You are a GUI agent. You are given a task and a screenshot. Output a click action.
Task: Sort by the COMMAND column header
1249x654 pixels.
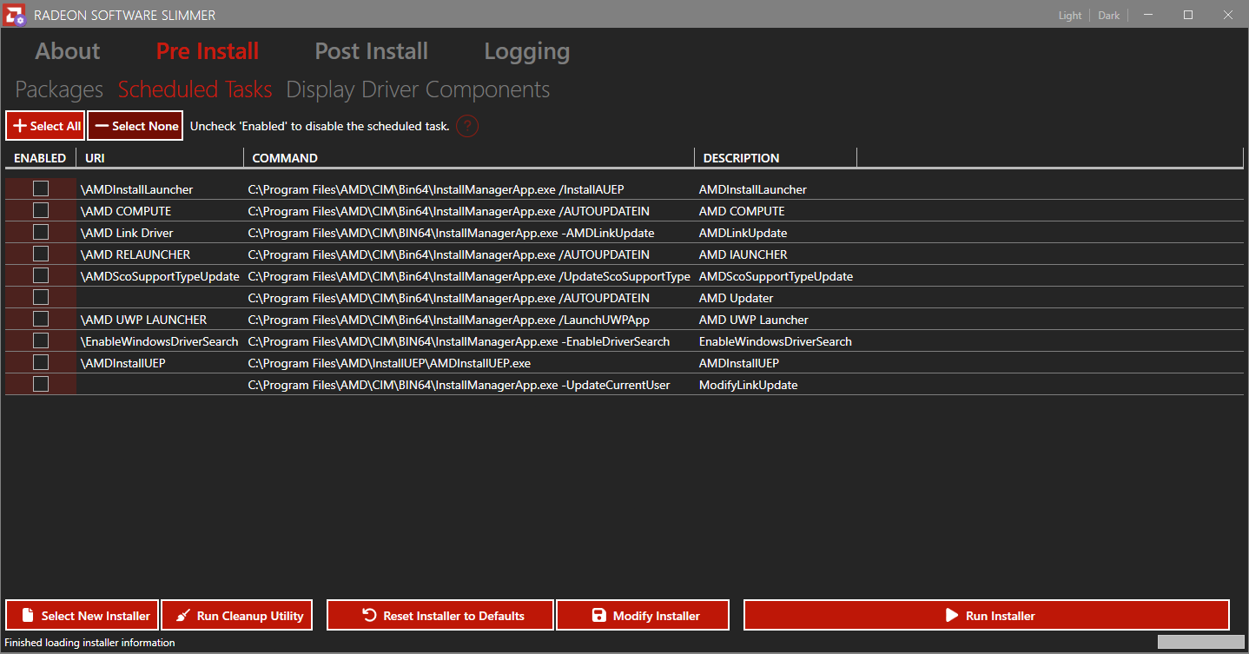coord(469,158)
